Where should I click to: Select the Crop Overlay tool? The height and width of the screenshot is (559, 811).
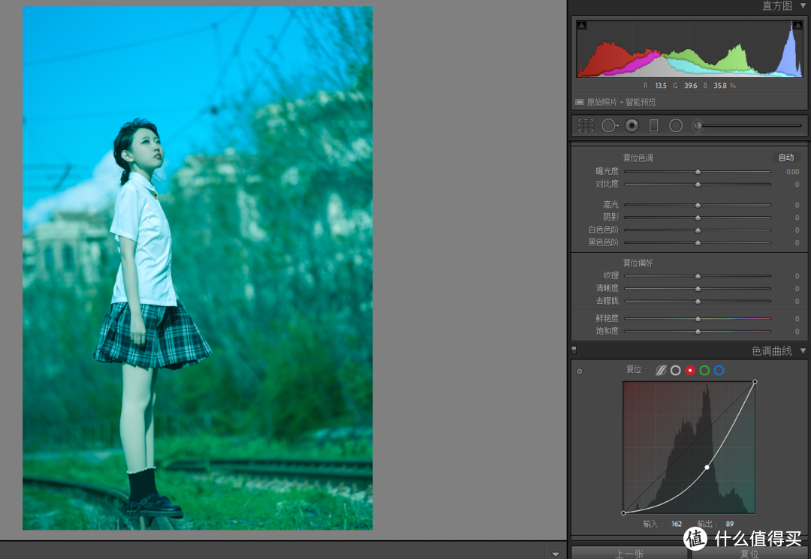[586, 125]
